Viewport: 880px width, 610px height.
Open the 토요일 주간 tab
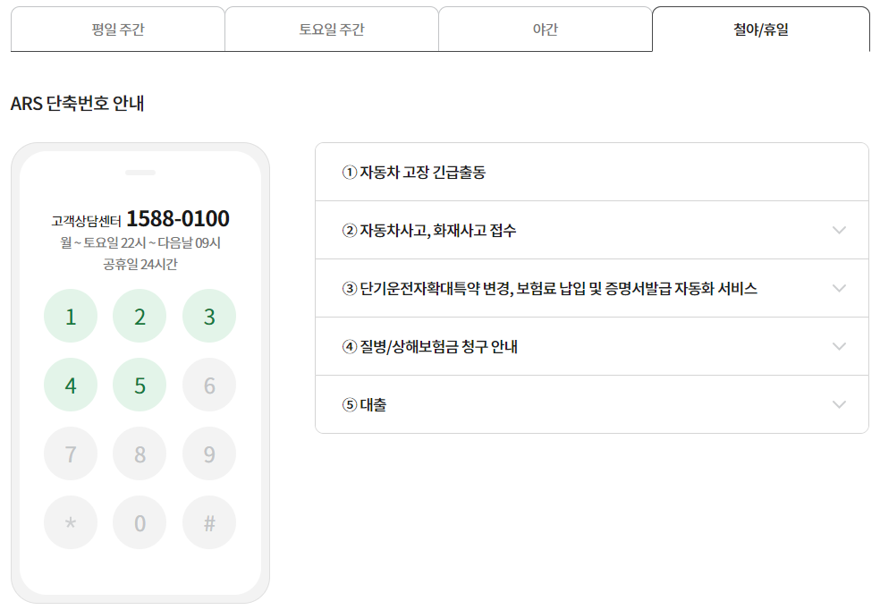pyautogui.click(x=332, y=29)
